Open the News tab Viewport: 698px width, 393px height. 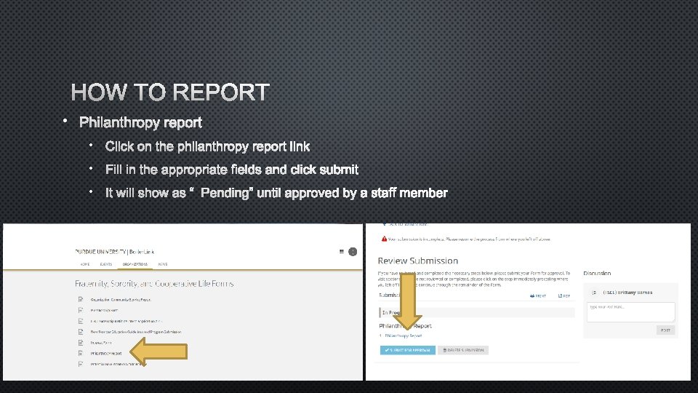tap(163, 264)
